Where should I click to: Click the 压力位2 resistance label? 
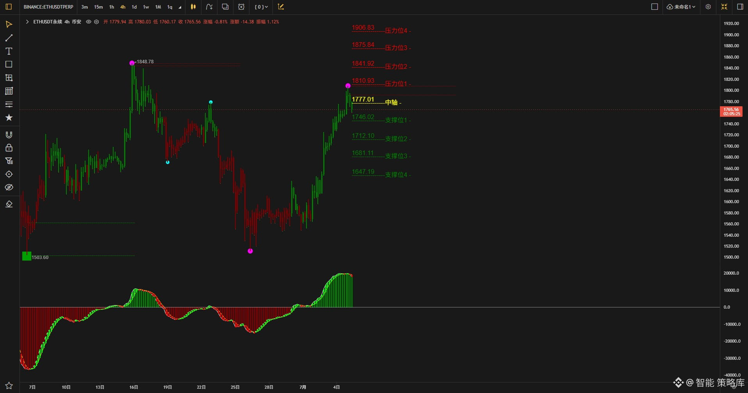point(396,67)
